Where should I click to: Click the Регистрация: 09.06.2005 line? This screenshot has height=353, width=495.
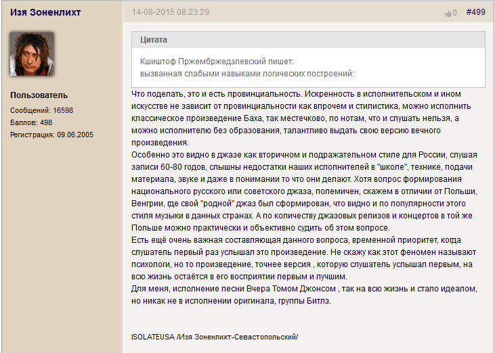click(51, 135)
